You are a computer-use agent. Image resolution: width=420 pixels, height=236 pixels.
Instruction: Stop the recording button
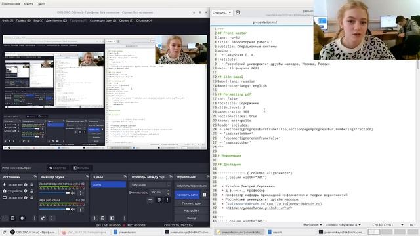[x=187, y=195]
